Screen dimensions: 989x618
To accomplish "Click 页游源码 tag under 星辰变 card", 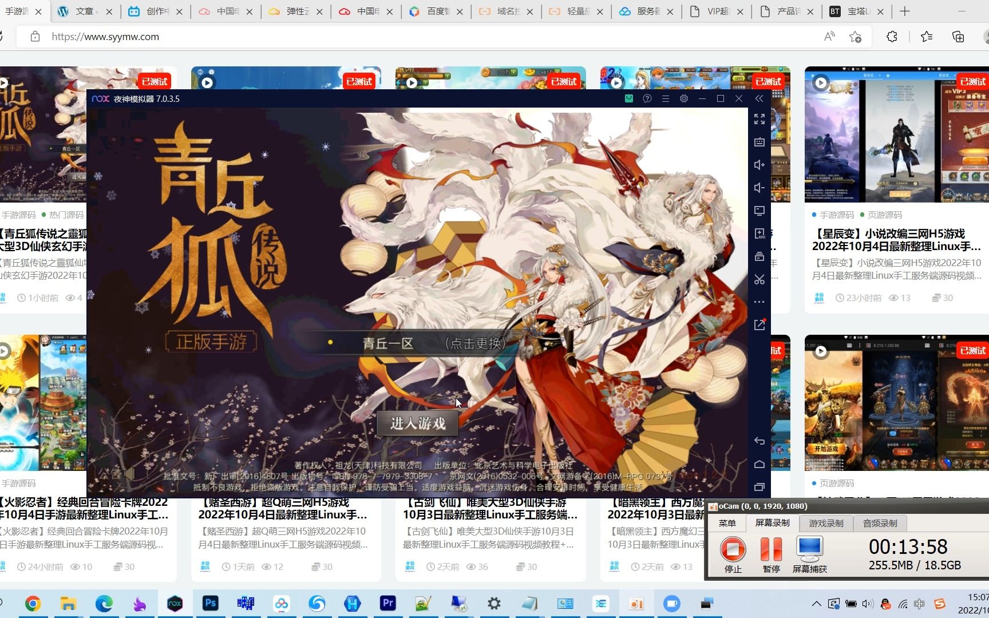I will point(884,215).
